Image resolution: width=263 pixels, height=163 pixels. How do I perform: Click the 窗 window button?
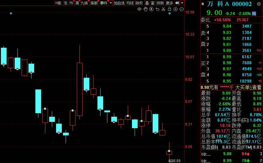point(153,3)
